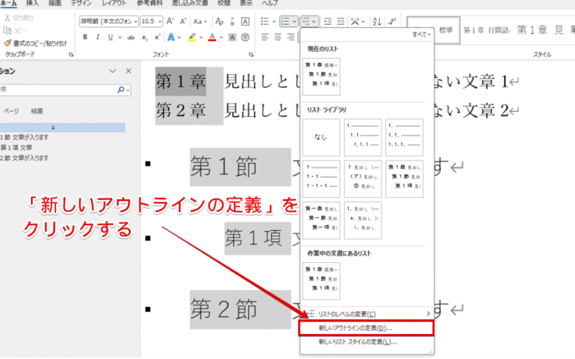The image size is (575, 359).
Task: Click the yellow text highlight color button
Action: [192, 37]
